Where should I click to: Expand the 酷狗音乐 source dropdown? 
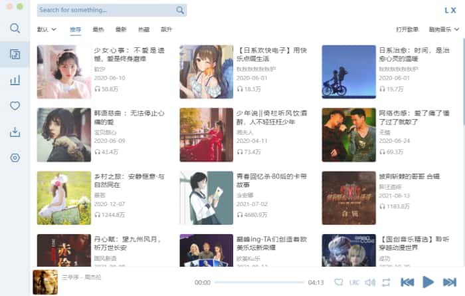(444, 29)
